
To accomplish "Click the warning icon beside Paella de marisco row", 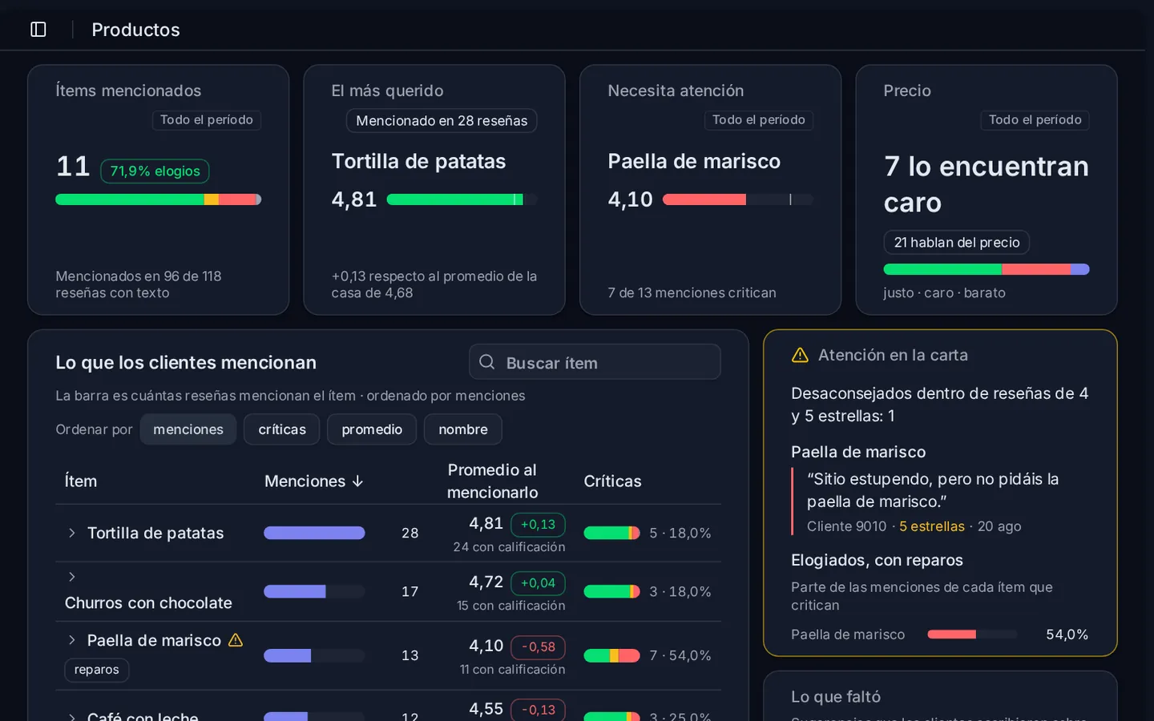I will (236, 640).
